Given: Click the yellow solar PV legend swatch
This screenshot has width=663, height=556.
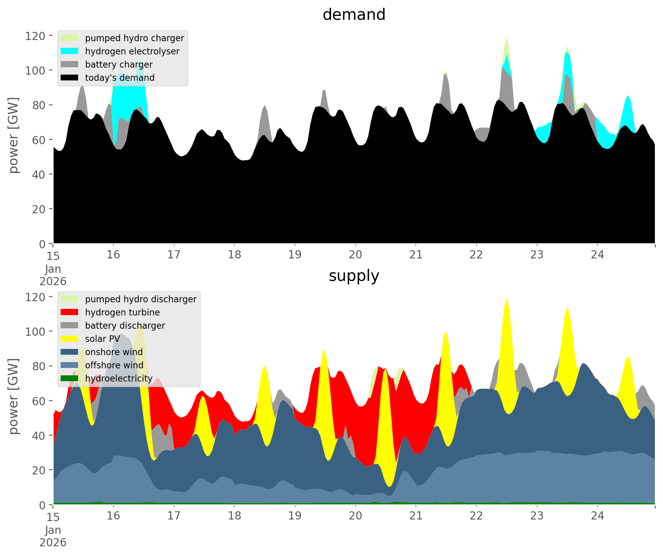Looking at the screenshot, I should pyautogui.click(x=70, y=339).
